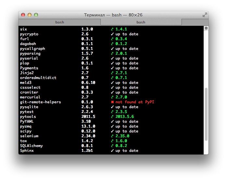Click the 'pyzmq' package name
Image resolution: width=227 pixels, height=180 pixels.
(x=26, y=127)
